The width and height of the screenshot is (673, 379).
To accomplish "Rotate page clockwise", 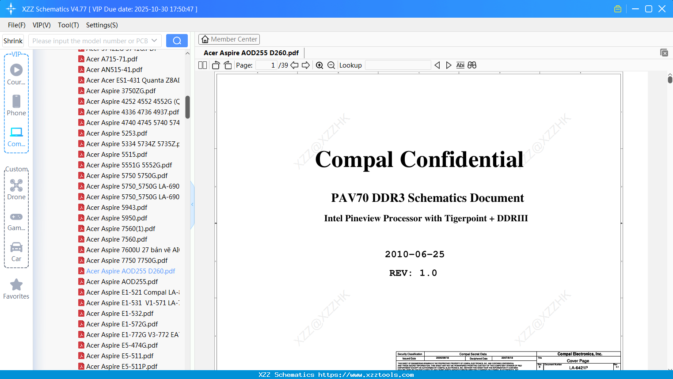I will 228,65.
